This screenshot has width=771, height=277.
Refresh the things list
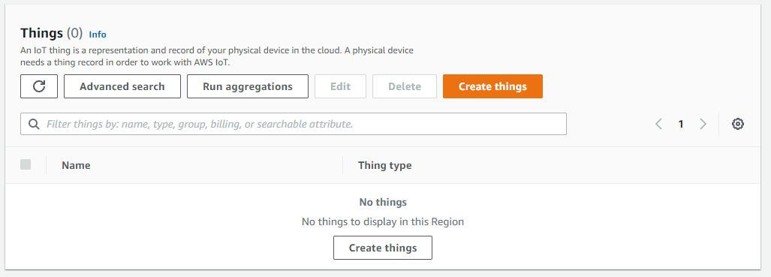click(x=39, y=86)
